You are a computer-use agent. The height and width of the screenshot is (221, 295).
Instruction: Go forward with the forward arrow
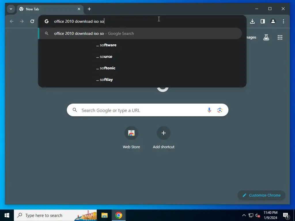pos(22,21)
